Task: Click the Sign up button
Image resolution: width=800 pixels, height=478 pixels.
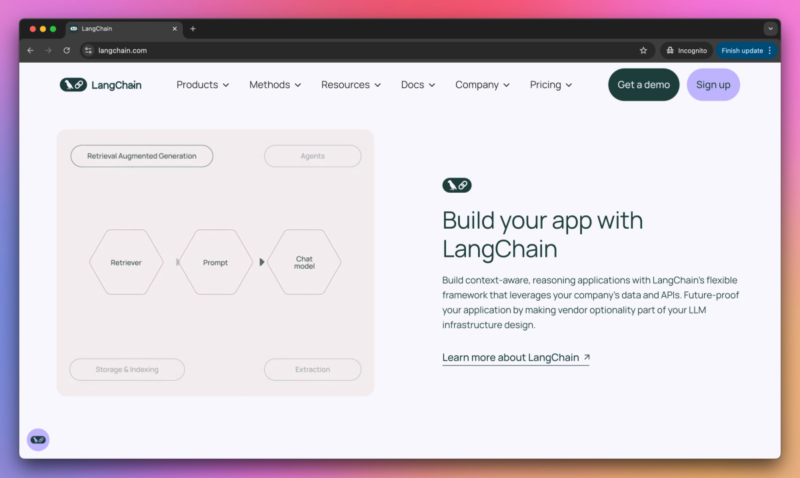Action: (713, 85)
